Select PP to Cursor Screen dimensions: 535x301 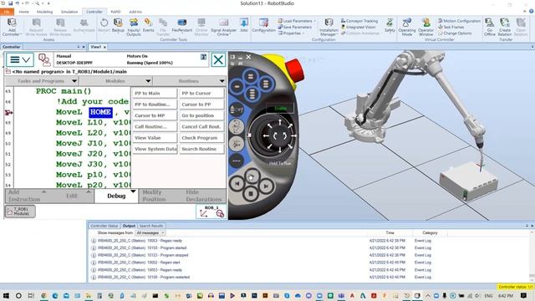[x=202, y=93]
